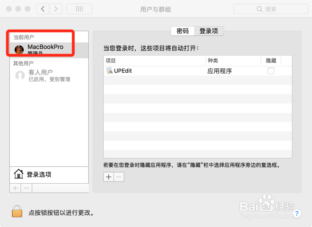Click the house icon beside 登录选项
Viewport: 312px width, 227px height.
coord(18,174)
